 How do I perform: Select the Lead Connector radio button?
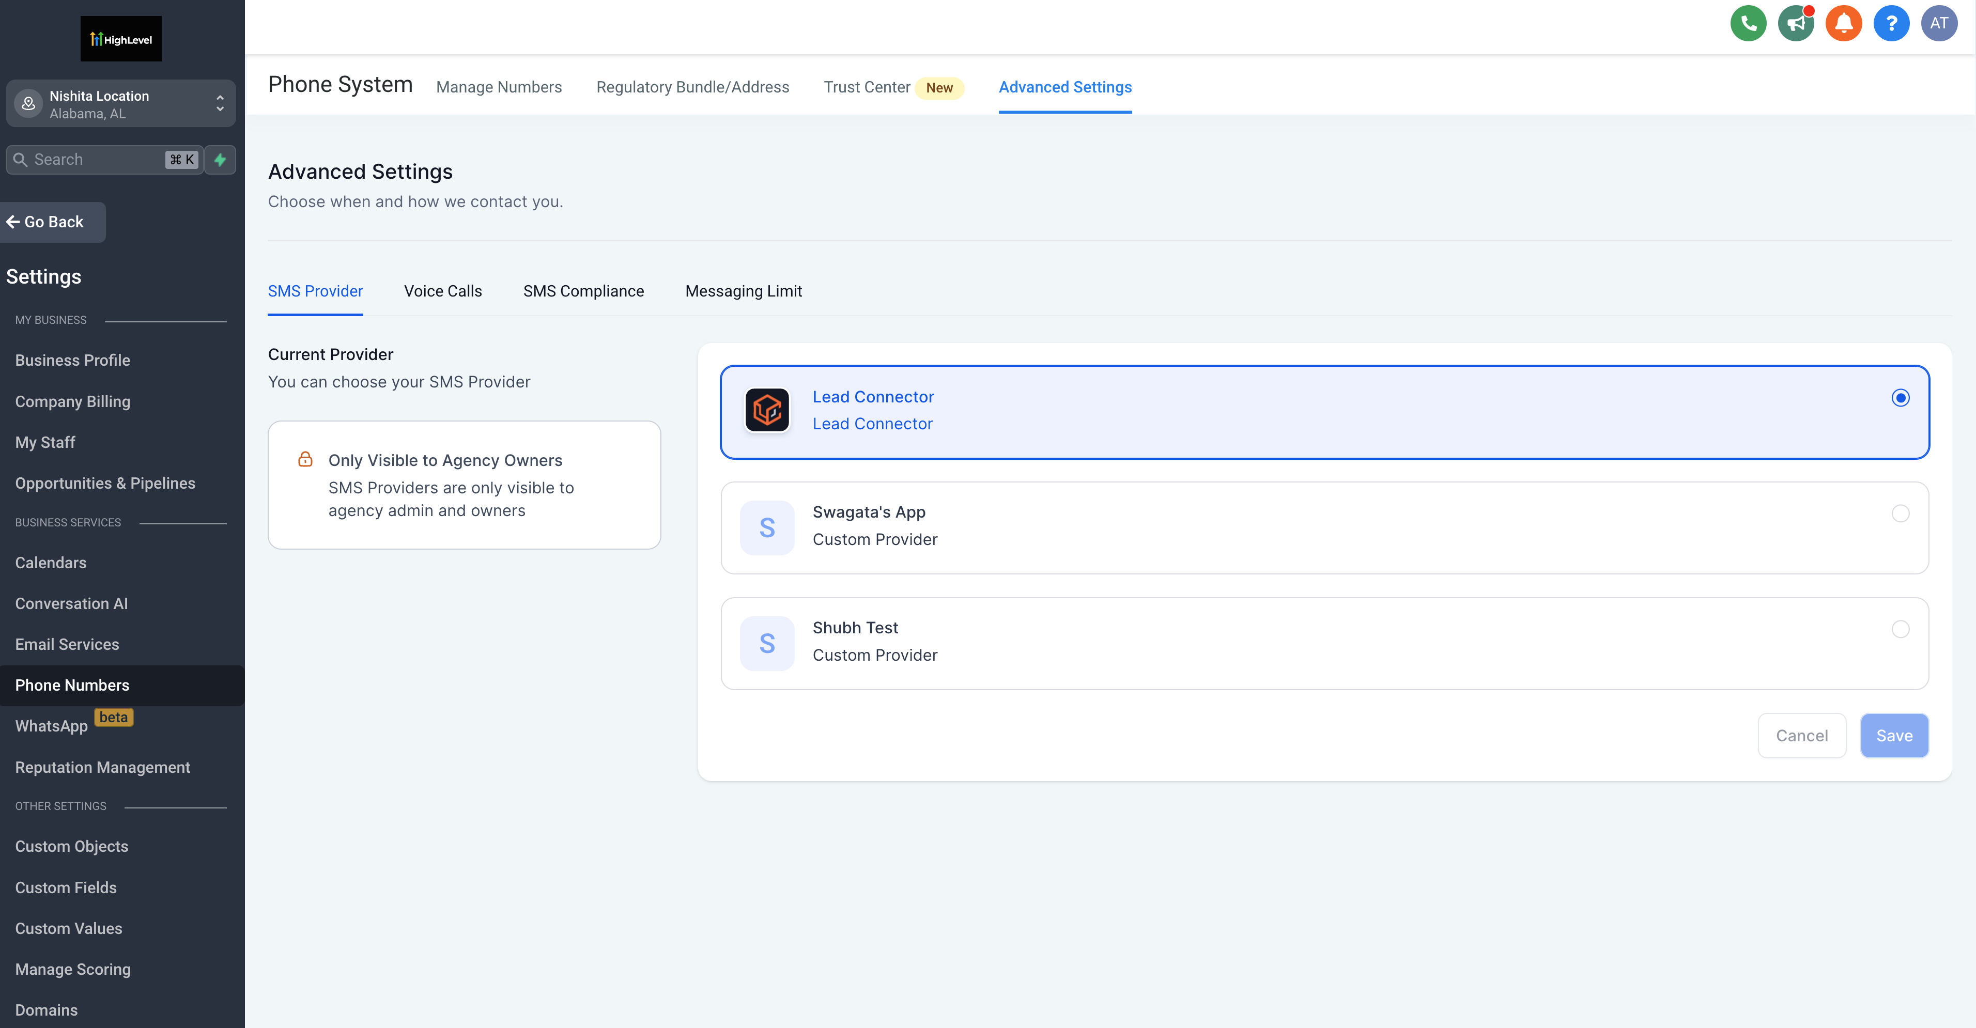point(1900,397)
